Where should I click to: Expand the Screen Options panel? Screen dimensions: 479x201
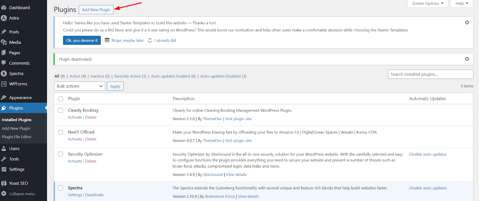(x=428, y=4)
